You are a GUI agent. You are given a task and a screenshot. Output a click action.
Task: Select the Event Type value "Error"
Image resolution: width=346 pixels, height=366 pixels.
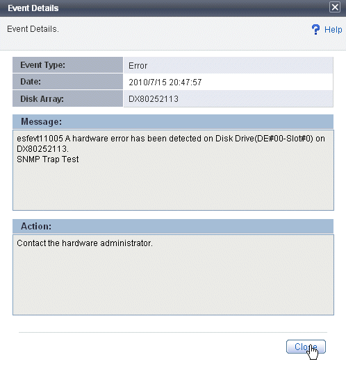tap(138, 66)
